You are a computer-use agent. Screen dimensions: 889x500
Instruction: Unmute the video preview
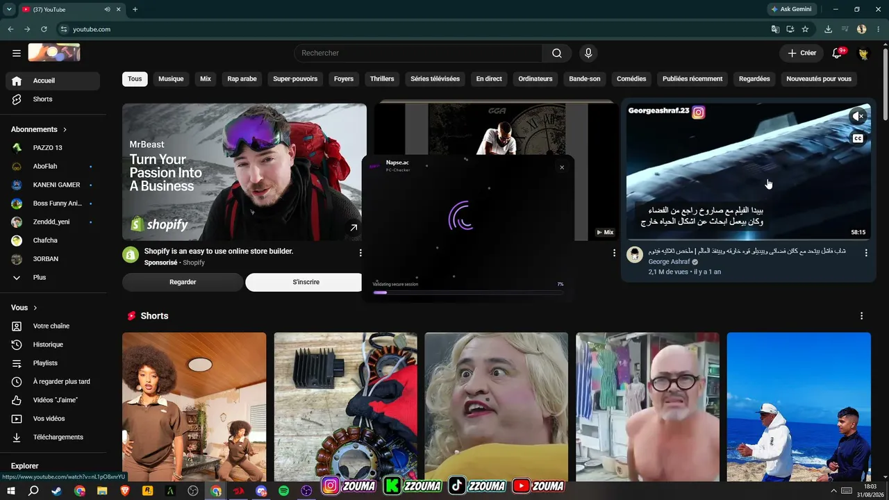point(858,116)
